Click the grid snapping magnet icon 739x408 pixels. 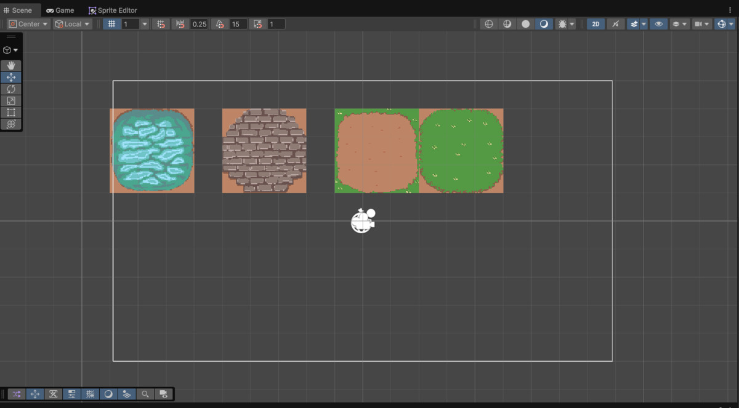pyautogui.click(x=161, y=24)
